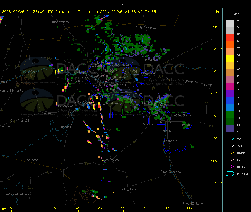The height and width of the screenshot is (212, 251).
Task: Click the 'Gouge' map label
Action: point(122,84)
